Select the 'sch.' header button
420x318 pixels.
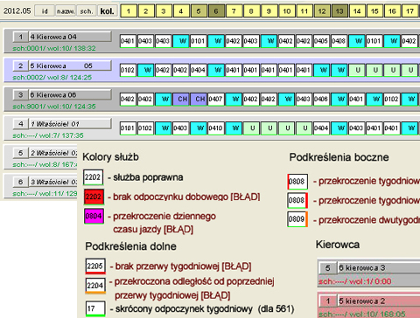[x=87, y=11]
